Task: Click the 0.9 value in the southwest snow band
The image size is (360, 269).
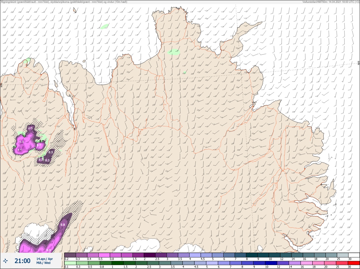Action: pos(49,250)
